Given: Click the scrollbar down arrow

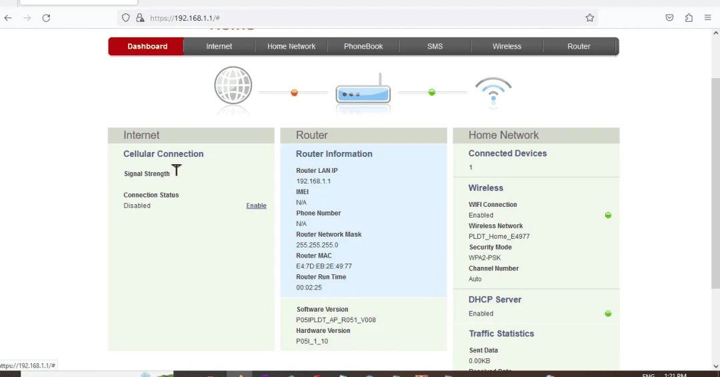Looking at the screenshot, I should 715,366.
